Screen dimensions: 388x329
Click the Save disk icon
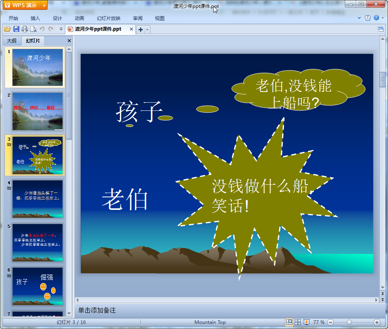[17, 29]
